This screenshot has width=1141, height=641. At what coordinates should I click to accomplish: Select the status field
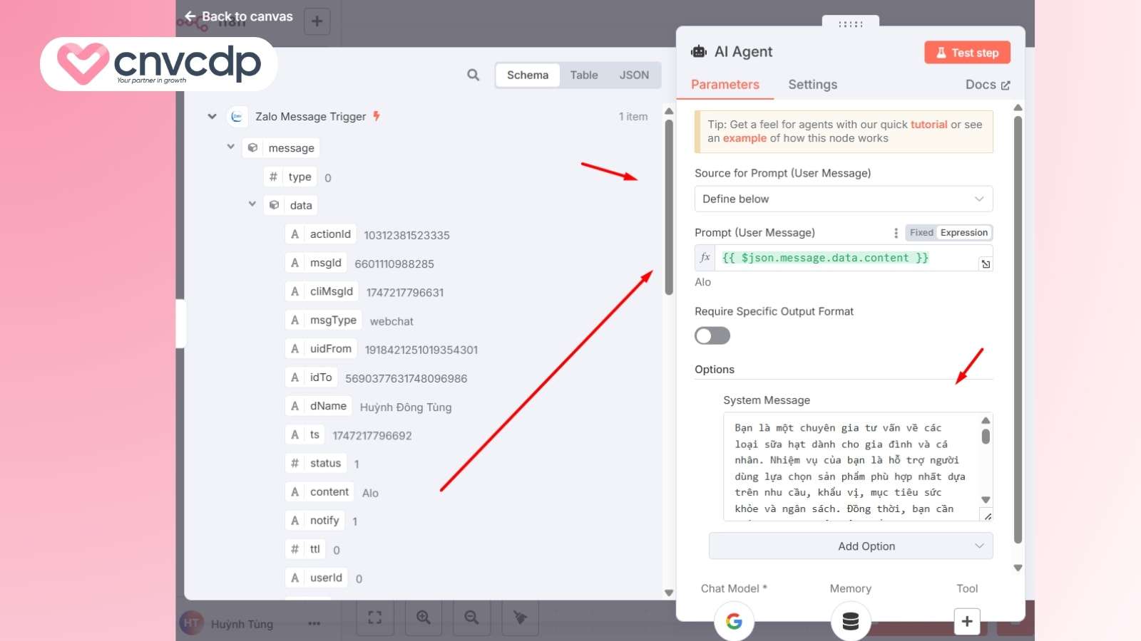click(x=315, y=464)
